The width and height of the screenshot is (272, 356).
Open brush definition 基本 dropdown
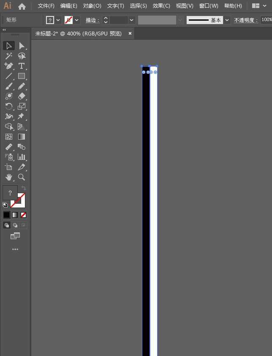pos(227,20)
